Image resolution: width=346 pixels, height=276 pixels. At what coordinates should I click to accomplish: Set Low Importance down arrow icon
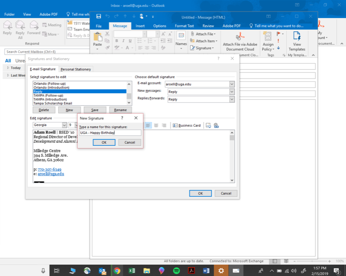point(278,48)
